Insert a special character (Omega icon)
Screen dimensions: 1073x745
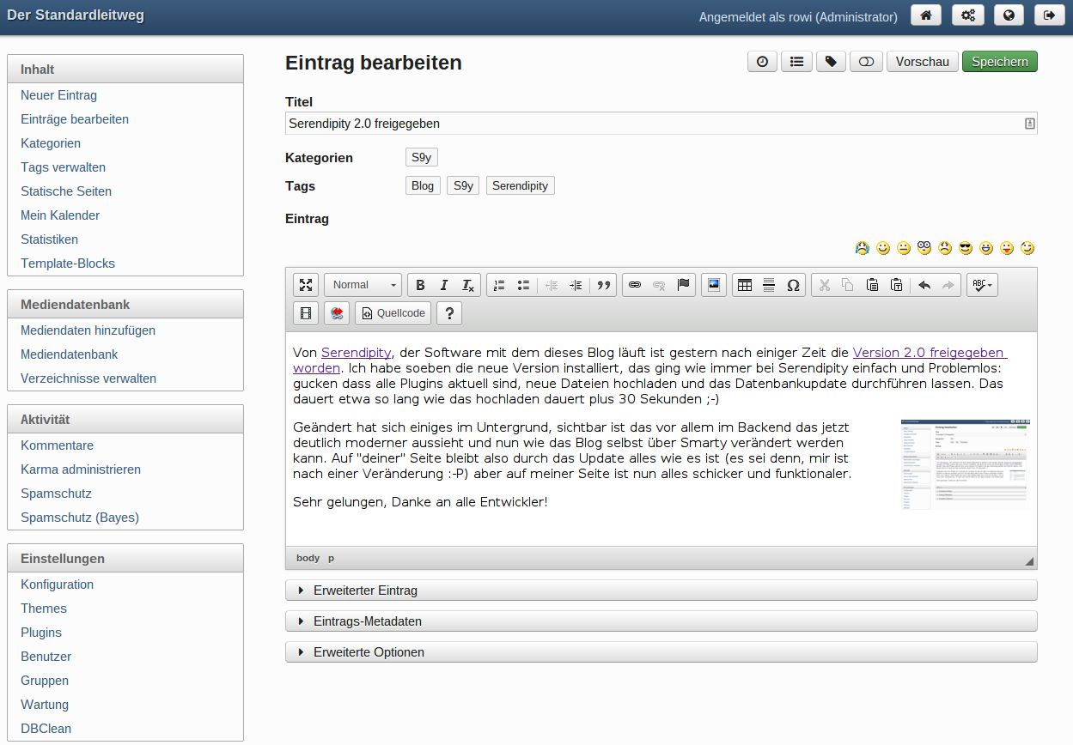[x=793, y=286]
